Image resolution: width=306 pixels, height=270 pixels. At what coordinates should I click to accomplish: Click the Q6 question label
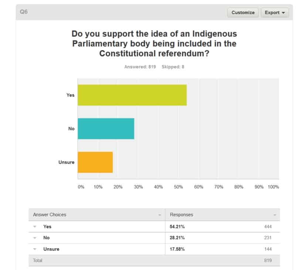(x=24, y=12)
